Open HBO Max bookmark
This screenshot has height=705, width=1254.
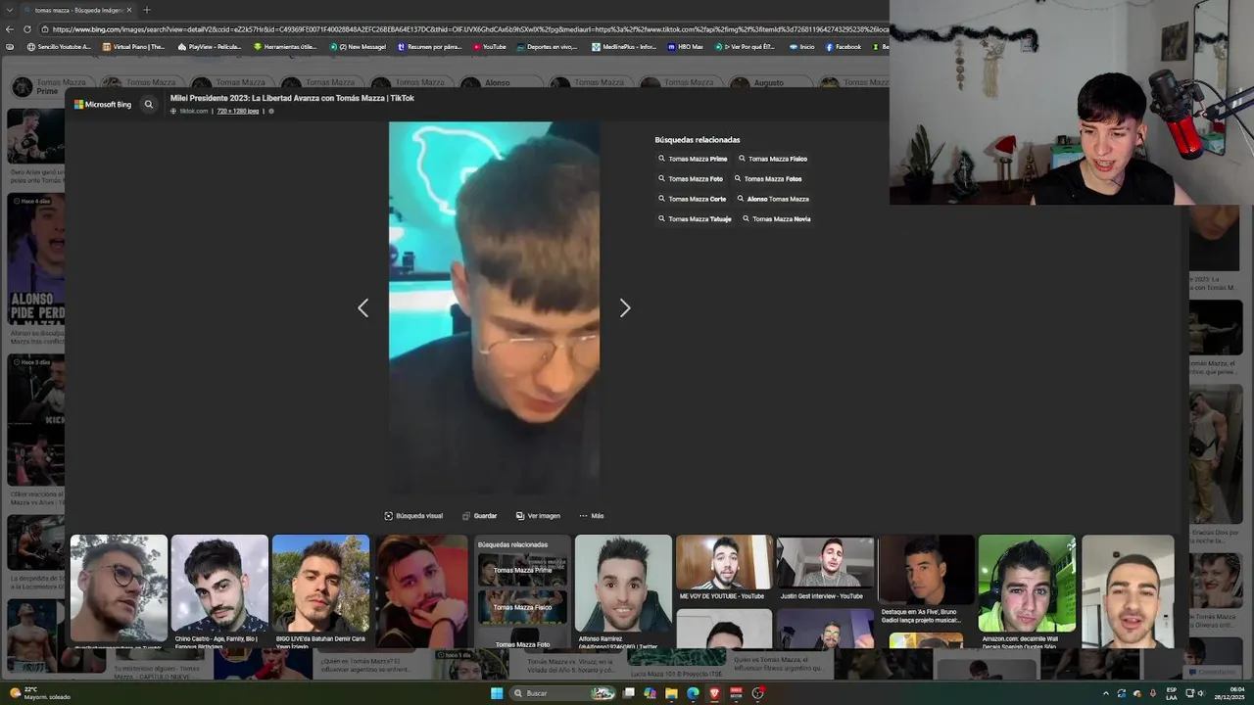[686, 47]
